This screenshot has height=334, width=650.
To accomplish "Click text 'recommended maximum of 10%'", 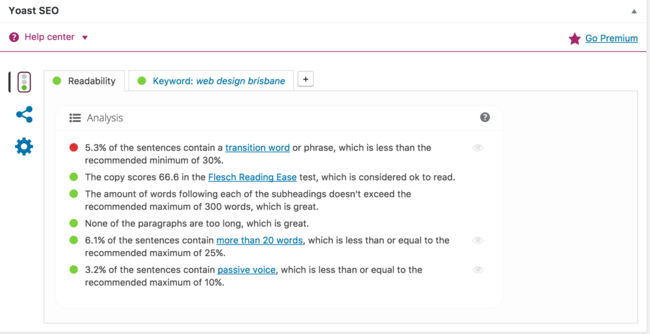I will coord(154,283).
